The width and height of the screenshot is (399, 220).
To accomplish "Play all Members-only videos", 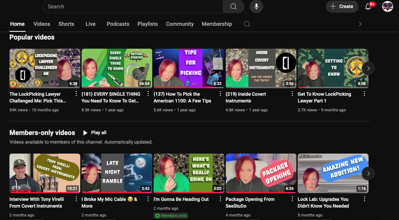I will (95, 133).
